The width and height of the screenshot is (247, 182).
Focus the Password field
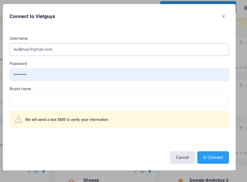tap(119, 74)
